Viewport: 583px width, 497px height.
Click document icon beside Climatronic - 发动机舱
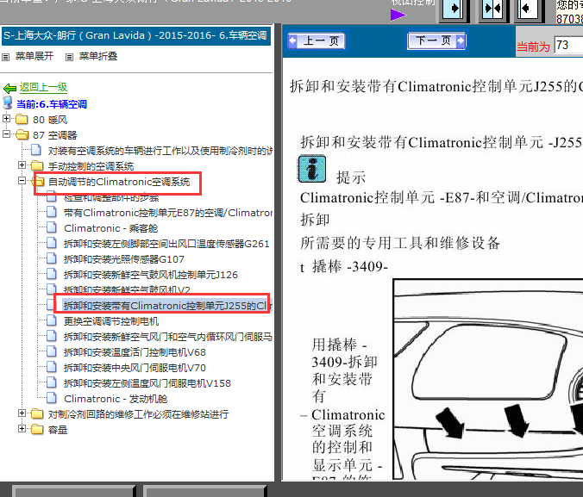pyautogui.click(x=52, y=398)
